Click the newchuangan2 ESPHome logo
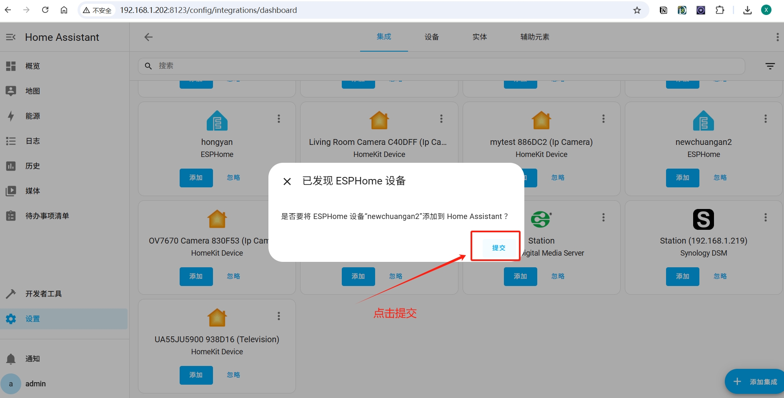784x398 pixels. [704, 121]
